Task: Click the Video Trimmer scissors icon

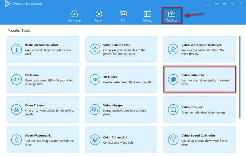Action: point(16,110)
